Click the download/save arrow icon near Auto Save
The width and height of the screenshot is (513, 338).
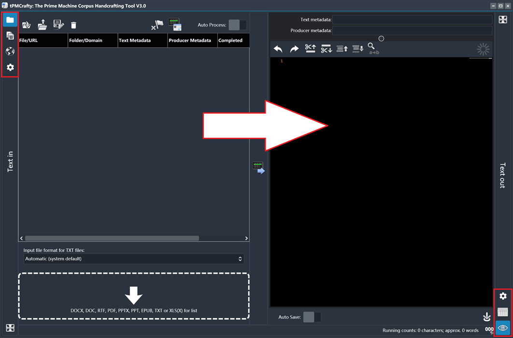click(487, 317)
